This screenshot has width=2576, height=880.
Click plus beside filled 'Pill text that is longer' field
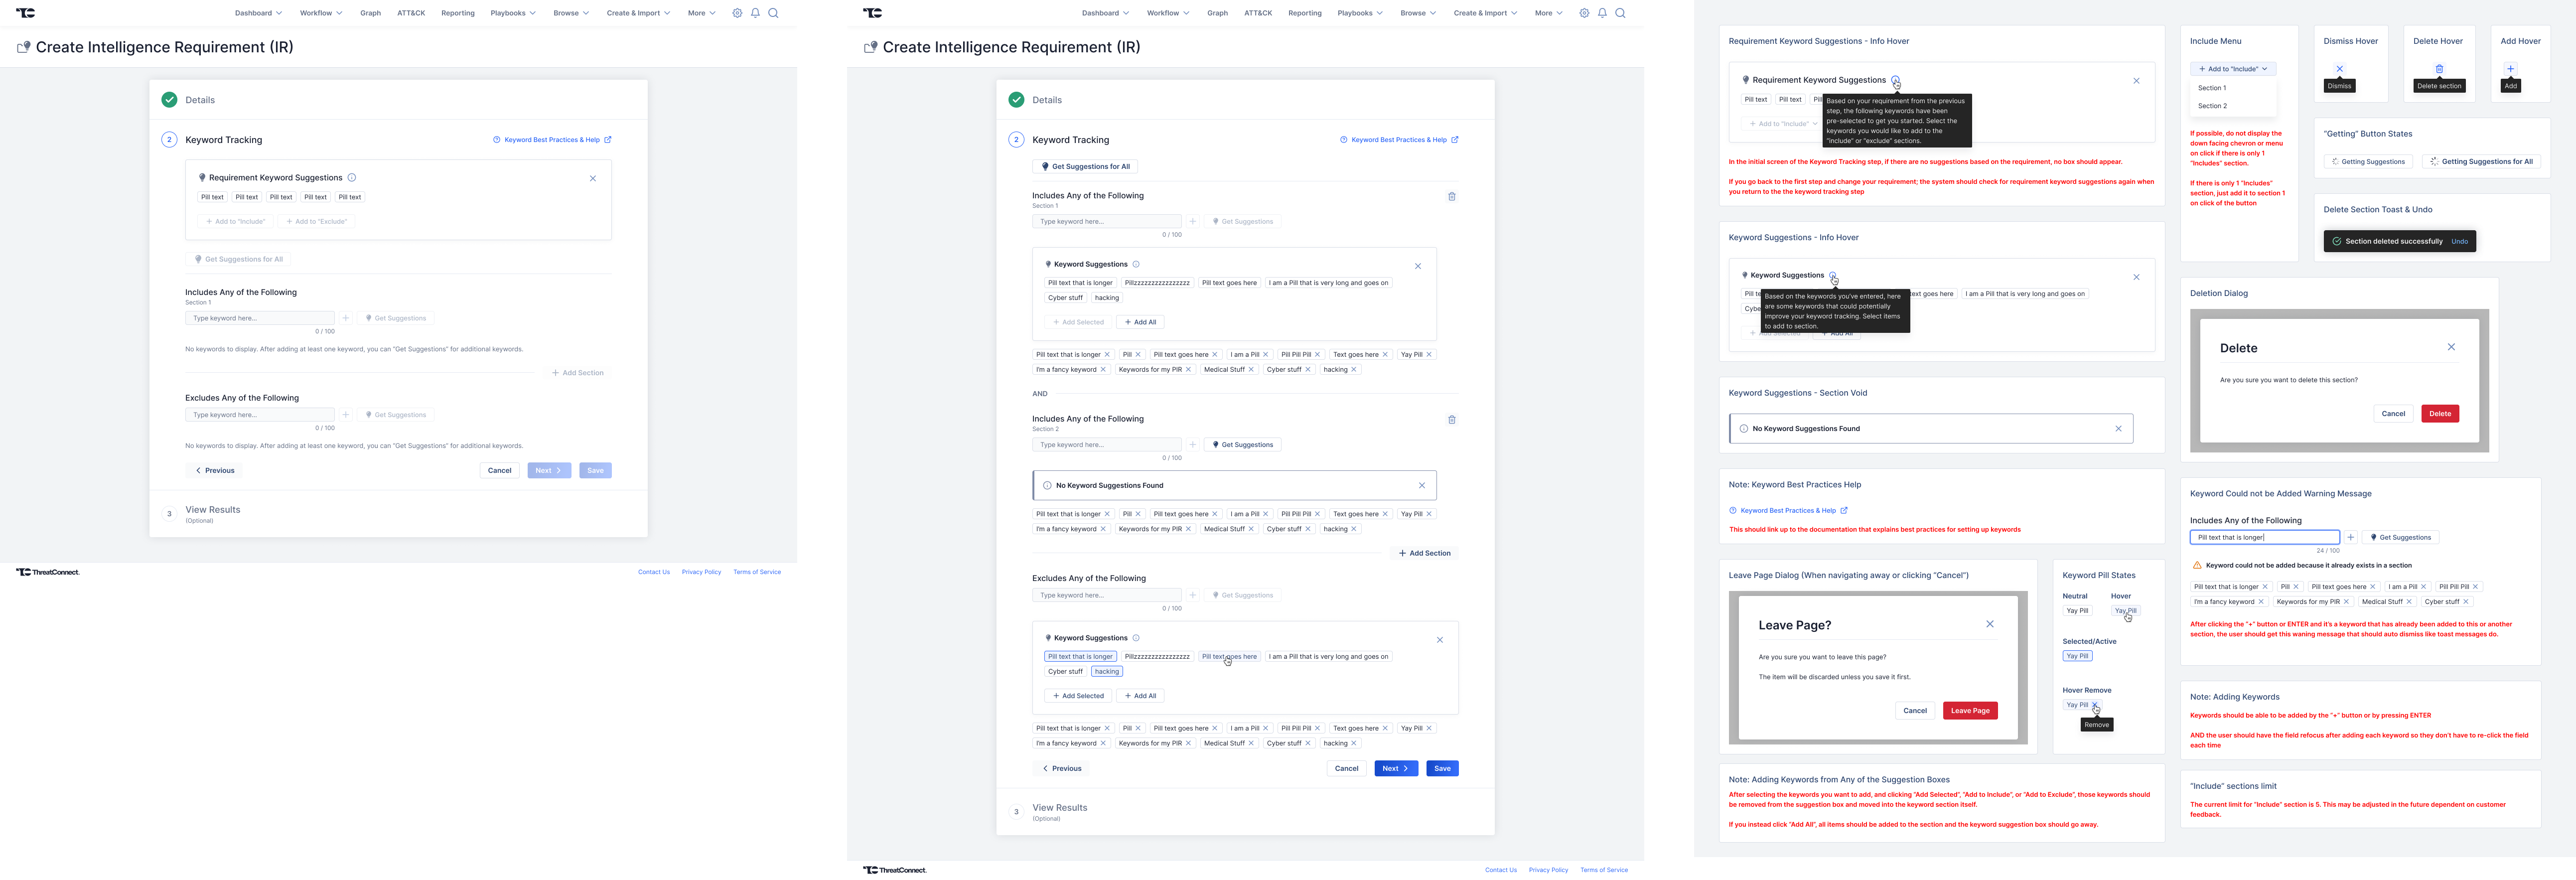pyautogui.click(x=2351, y=537)
